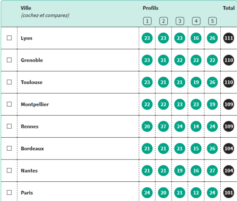Enable the Toulouse comparison checkbox
This screenshot has width=237, height=201.
(9, 82)
